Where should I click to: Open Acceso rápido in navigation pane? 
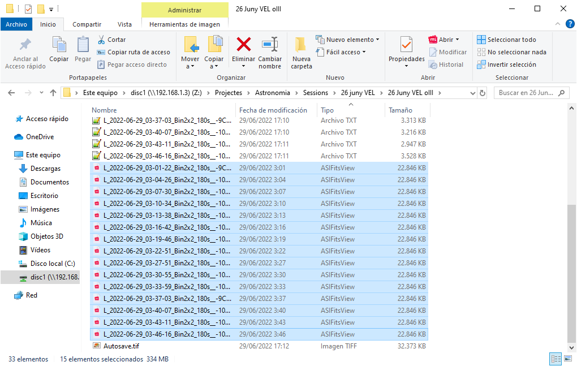tap(47, 119)
